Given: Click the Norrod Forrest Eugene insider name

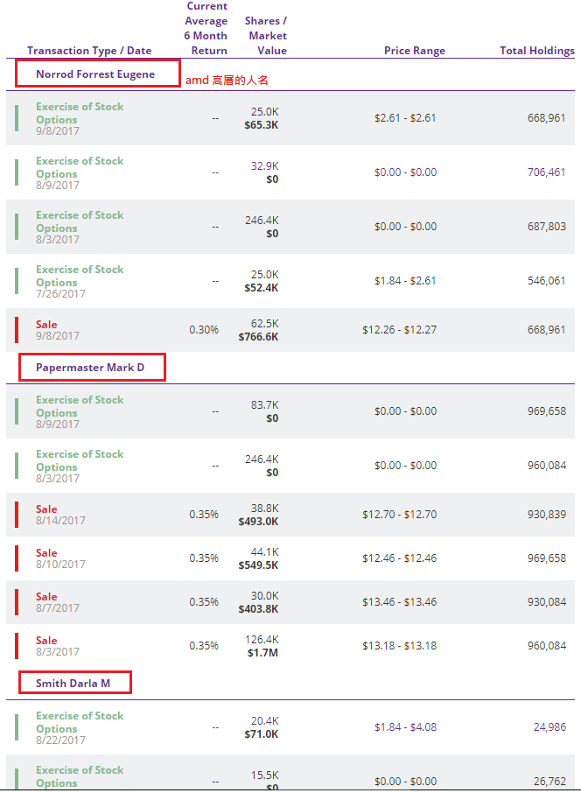Looking at the screenshot, I should coord(95,74).
